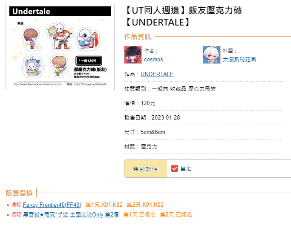
Task: Click the Frisk sticker in preview
Action: (x=32, y=39)
